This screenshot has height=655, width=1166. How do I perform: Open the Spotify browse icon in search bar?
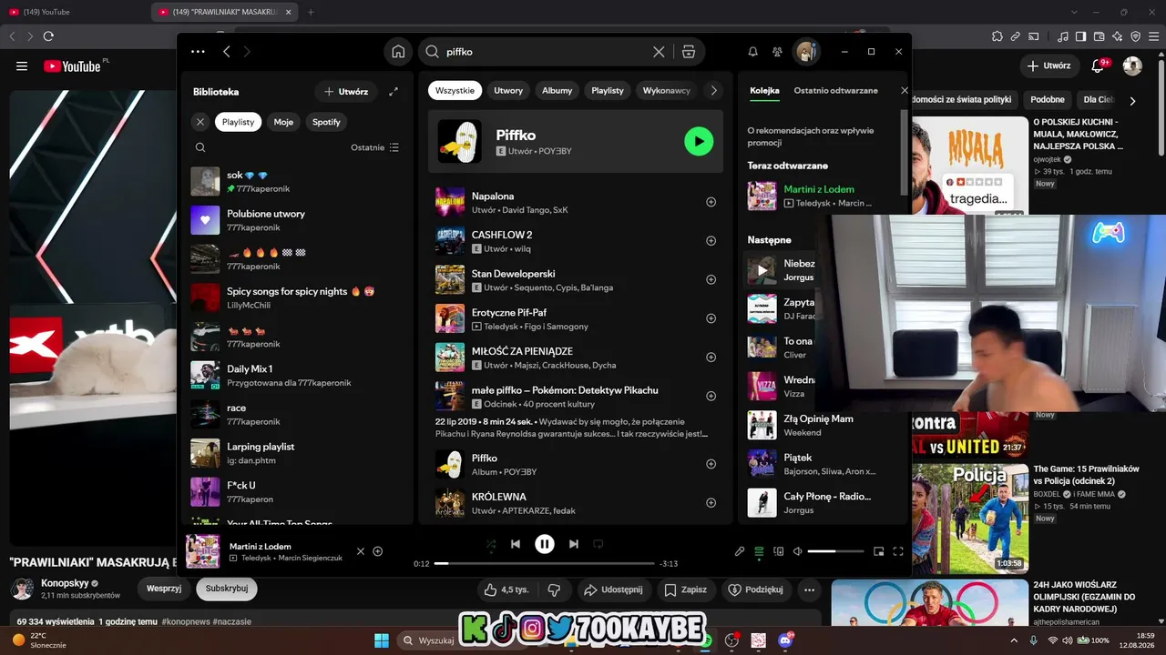[689, 52]
